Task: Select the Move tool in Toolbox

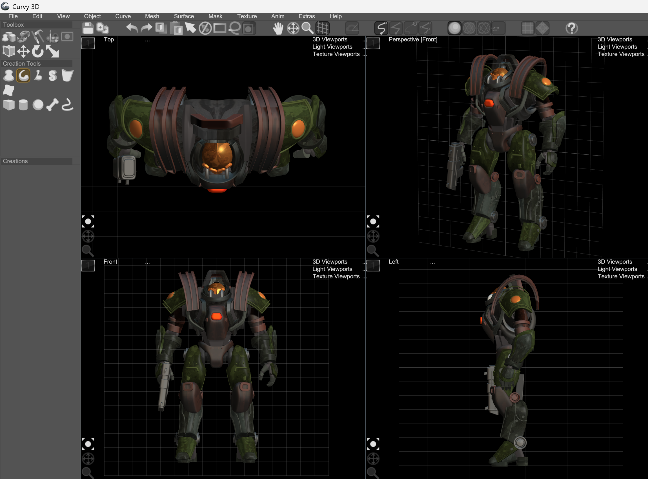Action: click(x=23, y=52)
